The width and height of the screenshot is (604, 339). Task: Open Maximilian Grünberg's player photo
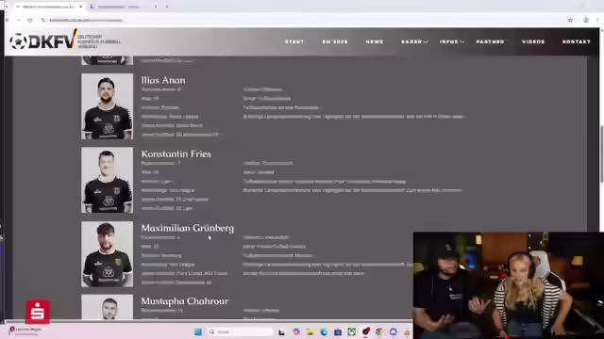click(107, 254)
